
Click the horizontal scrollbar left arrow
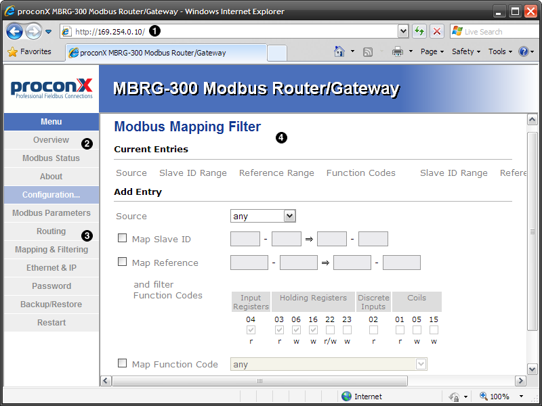106,381
